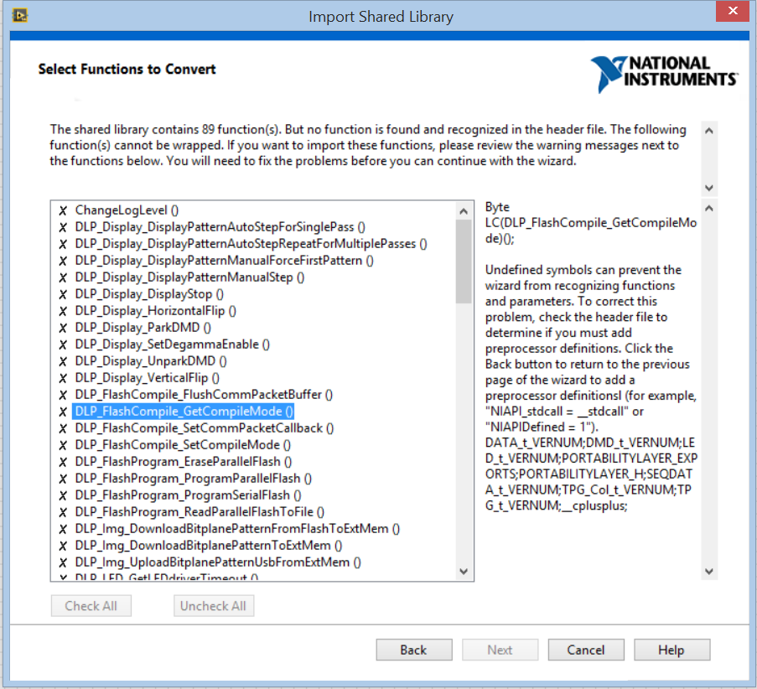757x689 pixels.
Task: Select ChangeLogLevel () in function list
Action: pos(127,210)
